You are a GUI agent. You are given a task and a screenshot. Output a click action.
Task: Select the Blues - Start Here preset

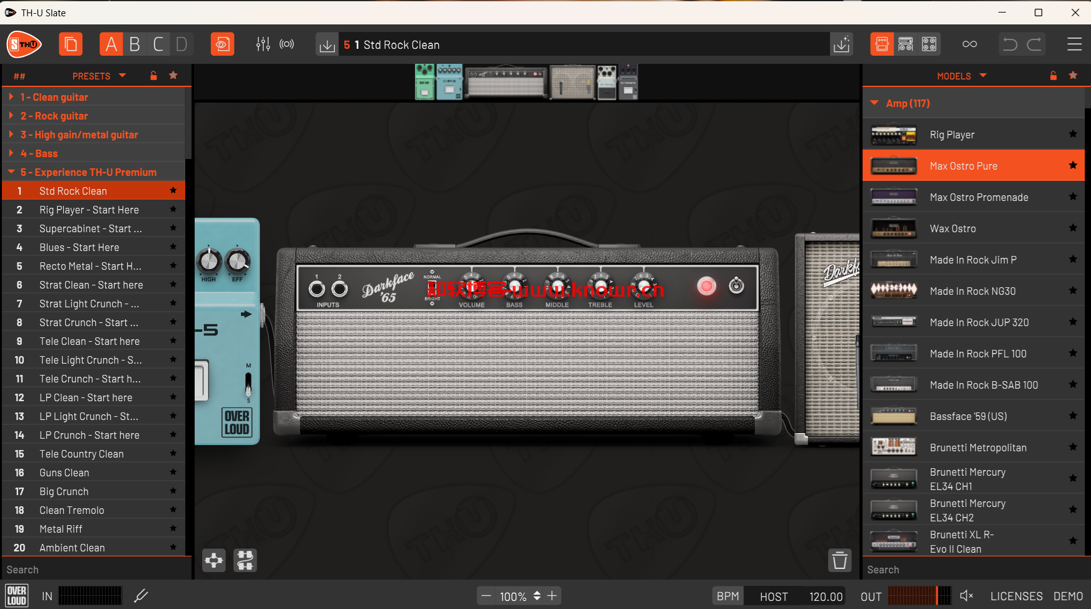(94, 247)
